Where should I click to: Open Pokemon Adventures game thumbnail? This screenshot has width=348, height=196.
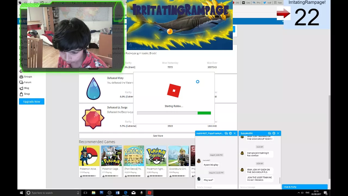click(89, 156)
